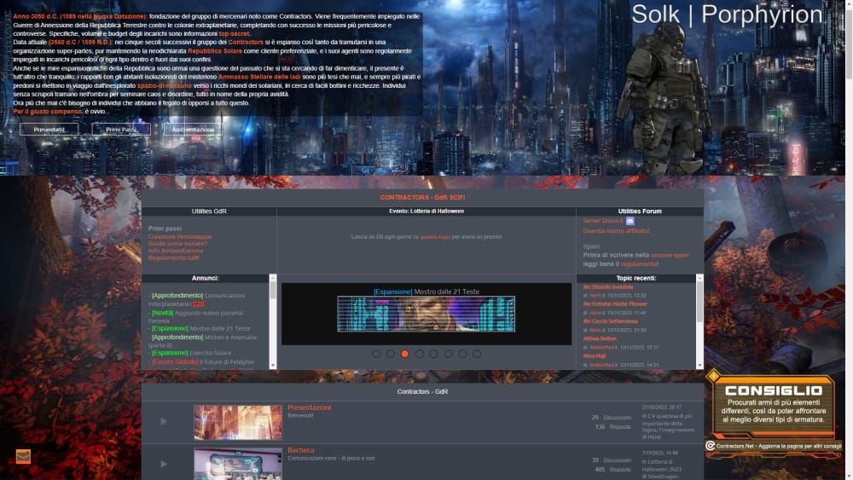Viewport: 853px width, 480px height.
Task: Select the highlighted orange carousel dot
Action: coord(405,354)
